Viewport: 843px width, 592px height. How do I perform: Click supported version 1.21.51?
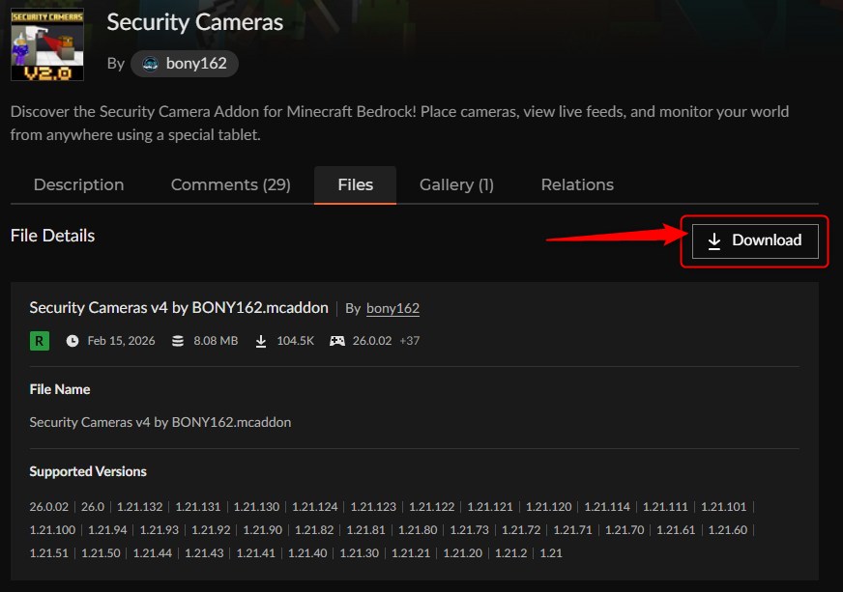pos(49,552)
